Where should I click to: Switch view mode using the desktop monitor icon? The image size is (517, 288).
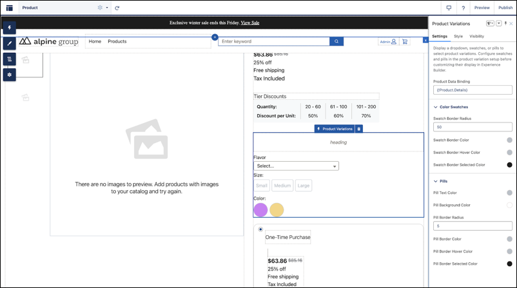[449, 8]
